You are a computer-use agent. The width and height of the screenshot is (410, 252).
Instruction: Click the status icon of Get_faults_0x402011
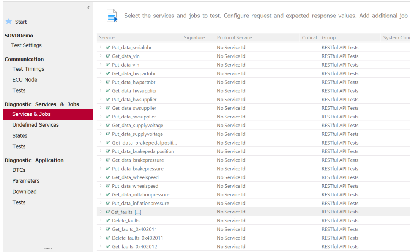point(108,229)
